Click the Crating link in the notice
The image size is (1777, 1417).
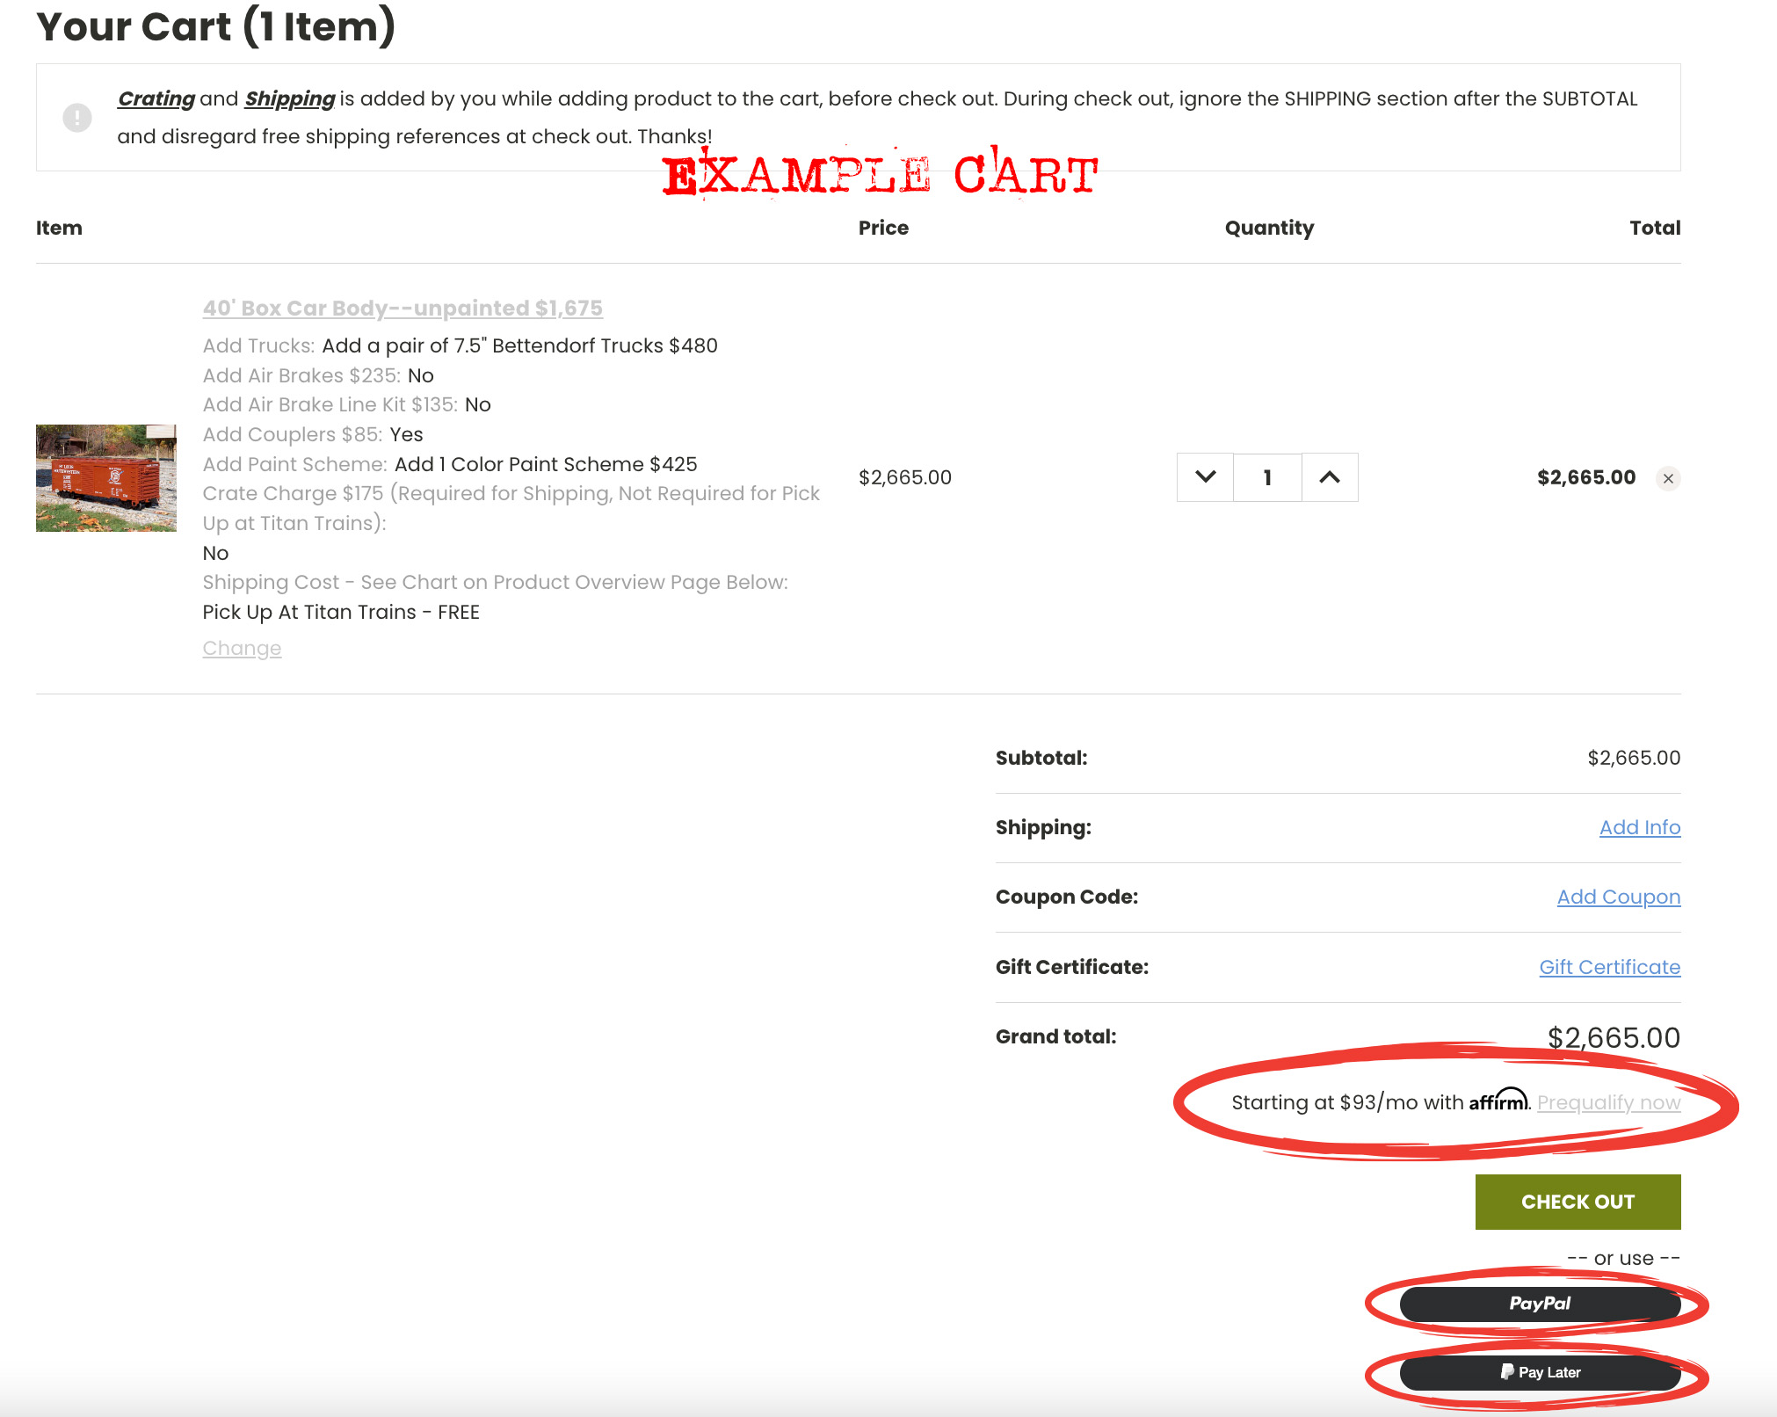click(156, 98)
